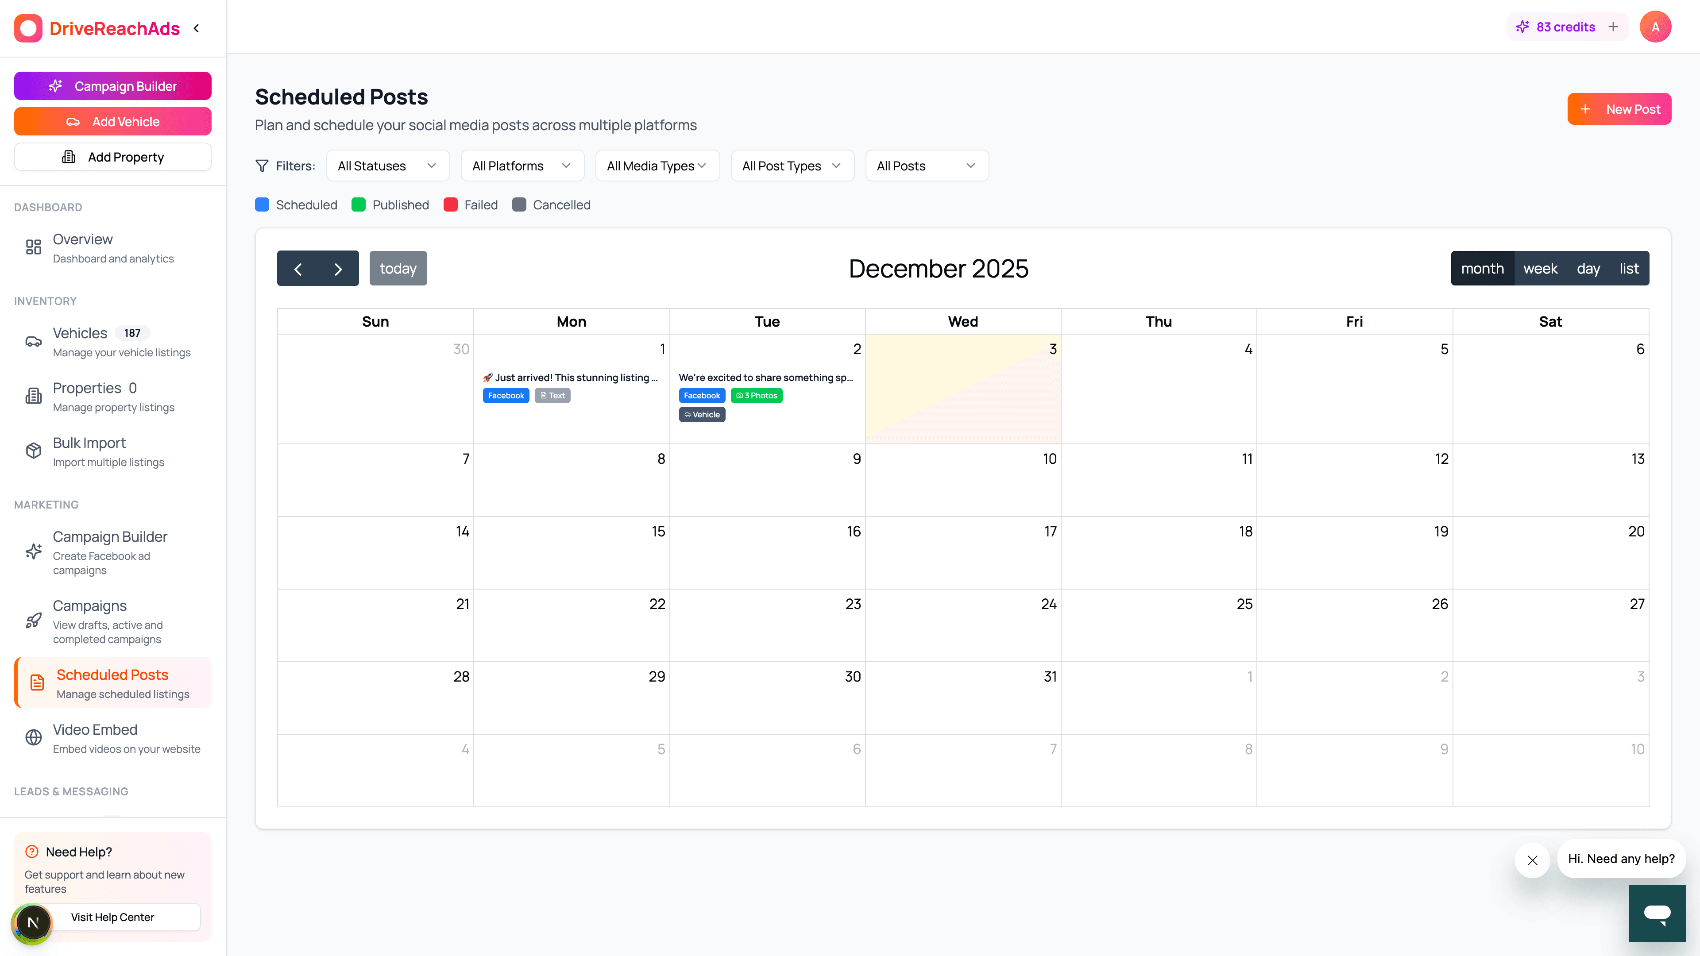The image size is (1700, 956).
Task: Collapse the sidebar with the chevron
Action: click(196, 28)
